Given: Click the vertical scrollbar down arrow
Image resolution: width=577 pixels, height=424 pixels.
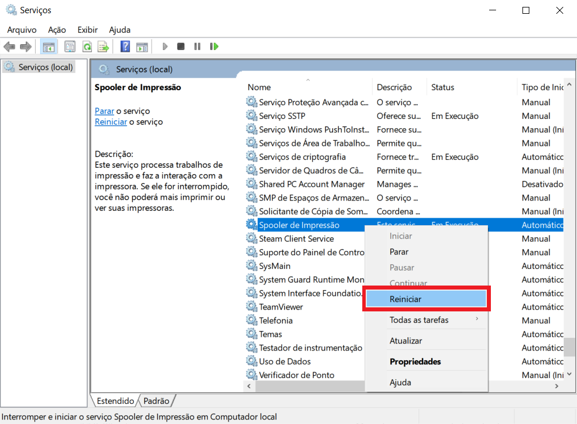Looking at the screenshot, I should (569, 374).
